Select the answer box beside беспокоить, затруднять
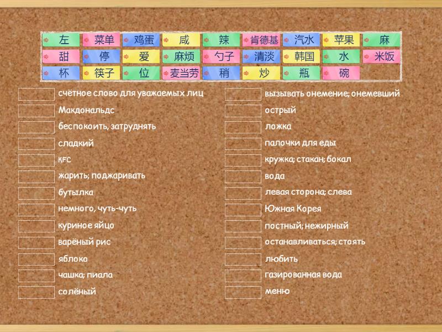 [x=36, y=127]
